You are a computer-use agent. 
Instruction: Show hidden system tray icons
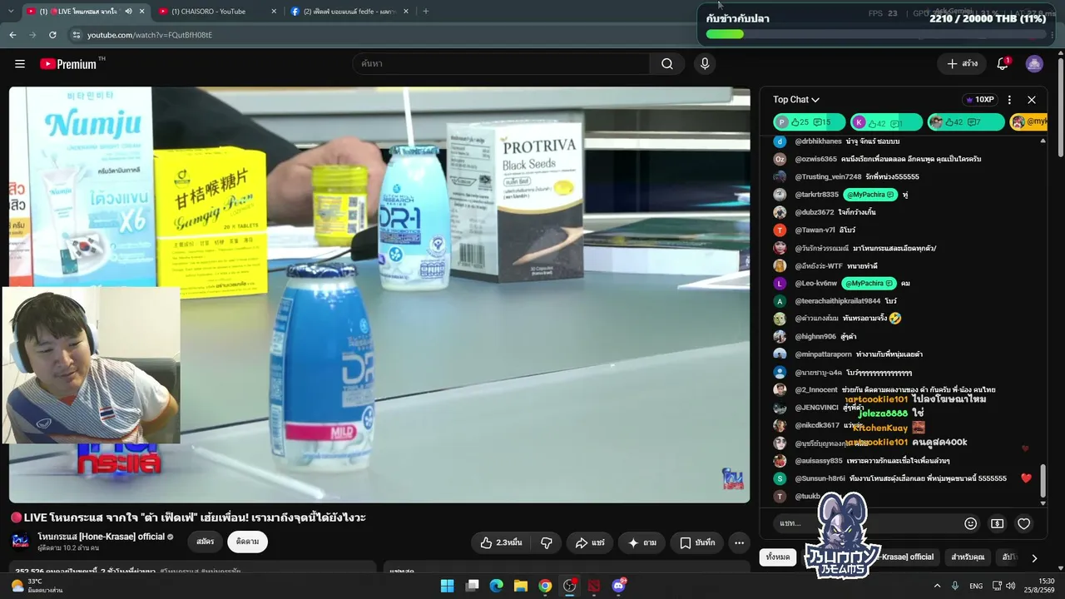click(937, 586)
